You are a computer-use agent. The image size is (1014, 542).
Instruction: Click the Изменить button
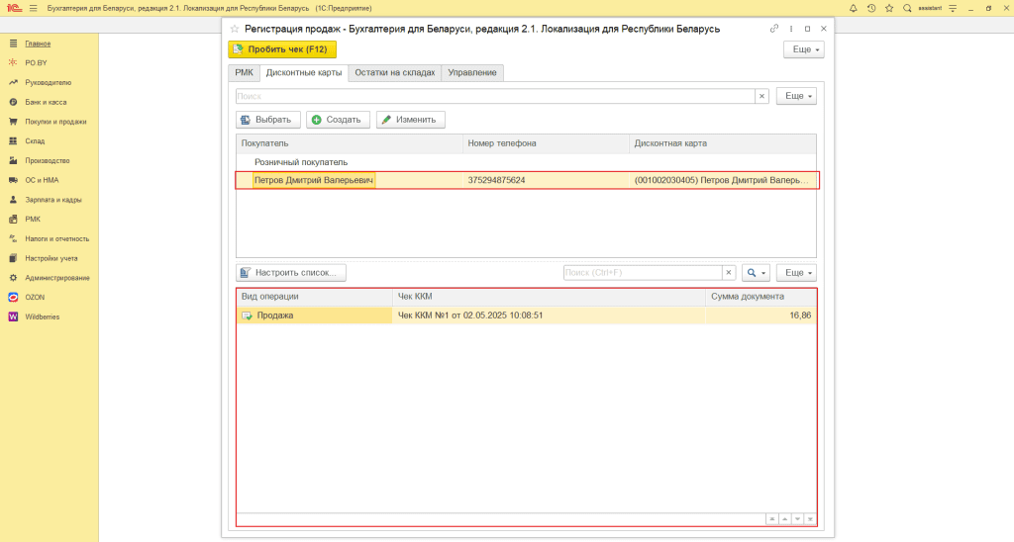click(411, 120)
